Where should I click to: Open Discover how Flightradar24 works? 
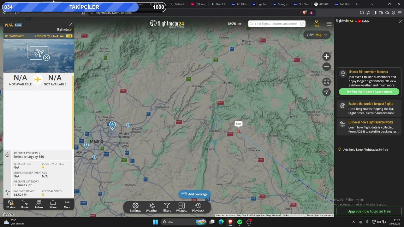tap(369, 127)
